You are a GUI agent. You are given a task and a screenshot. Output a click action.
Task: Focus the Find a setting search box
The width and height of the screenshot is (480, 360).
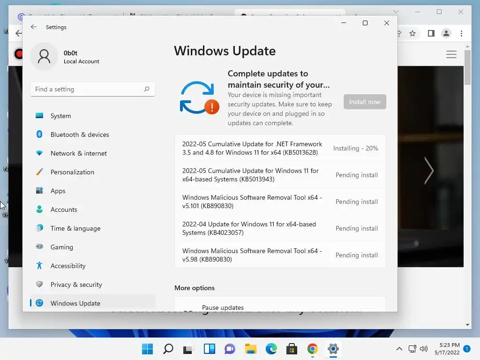coord(93,89)
